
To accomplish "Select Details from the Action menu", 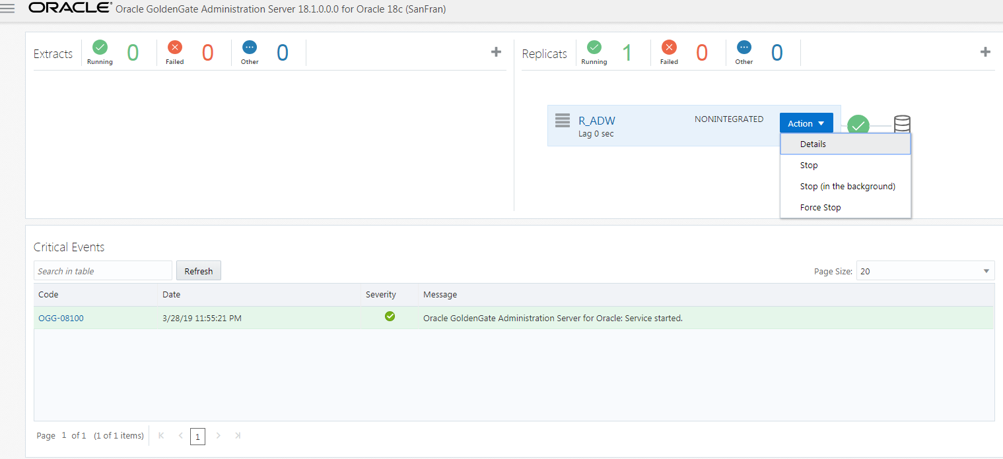I will pos(845,144).
